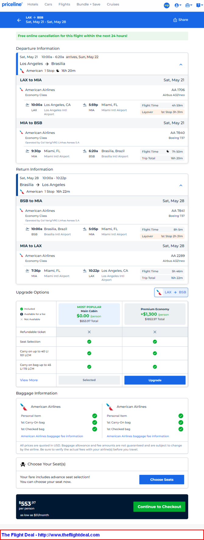Click the 'as low as $51/month' text
Screen dimensions: 204x540
[x=34, y=515]
